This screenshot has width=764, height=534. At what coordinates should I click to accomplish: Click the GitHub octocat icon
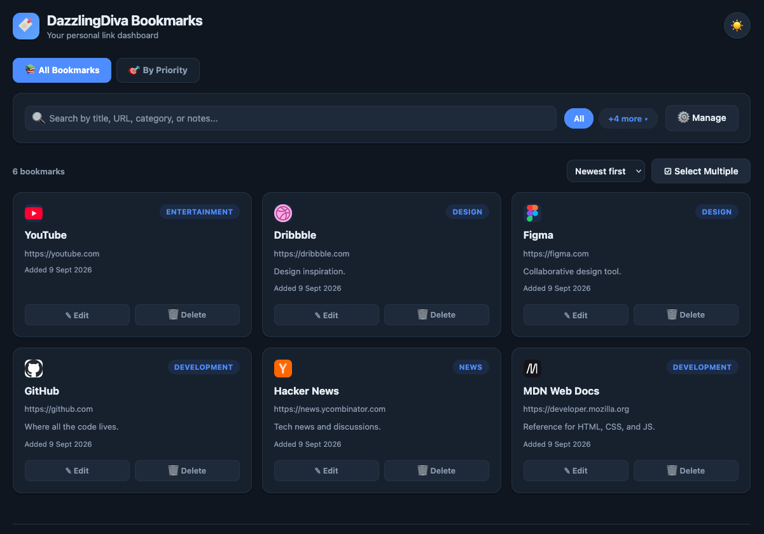point(34,369)
